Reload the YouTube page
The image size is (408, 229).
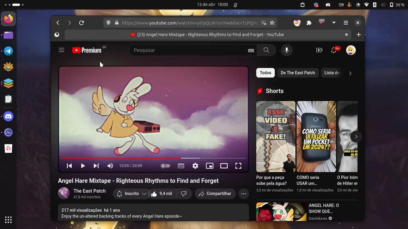[x=81, y=23]
